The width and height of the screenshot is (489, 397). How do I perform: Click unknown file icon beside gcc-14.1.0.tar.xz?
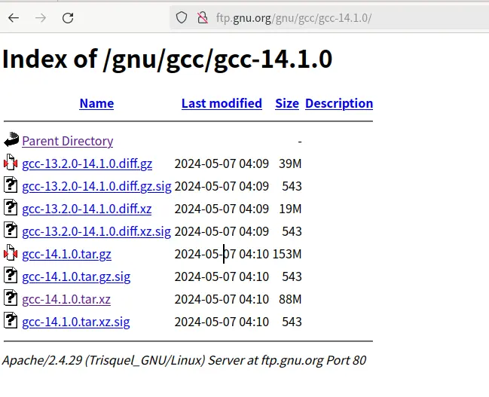pyautogui.click(x=11, y=298)
